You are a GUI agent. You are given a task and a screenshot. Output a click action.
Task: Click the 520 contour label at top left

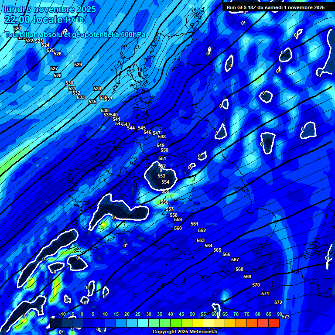pos(17,28)
